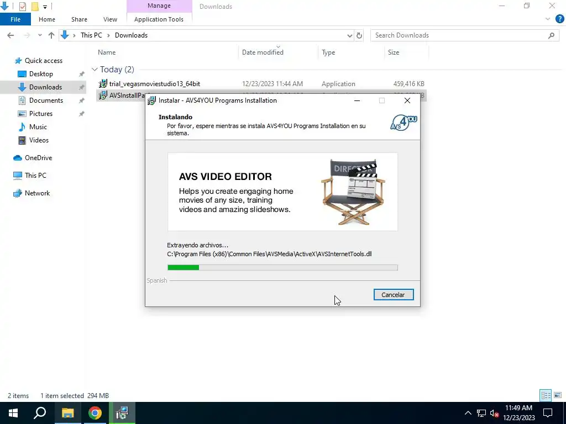Click the Cancelar button in installer
The image size is (566, 424).
(x=394, y=295)
